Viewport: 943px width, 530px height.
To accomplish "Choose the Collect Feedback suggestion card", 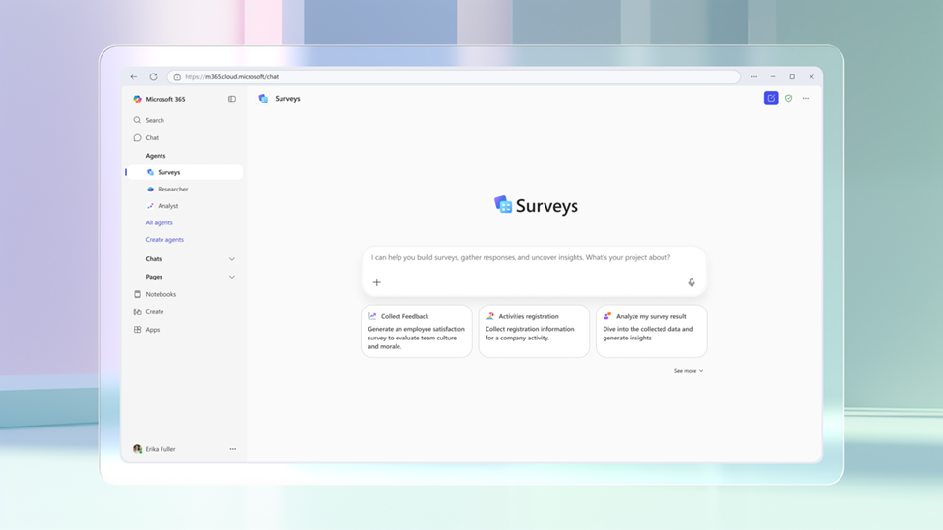I will pyautogui.click(x=417, y=331).
